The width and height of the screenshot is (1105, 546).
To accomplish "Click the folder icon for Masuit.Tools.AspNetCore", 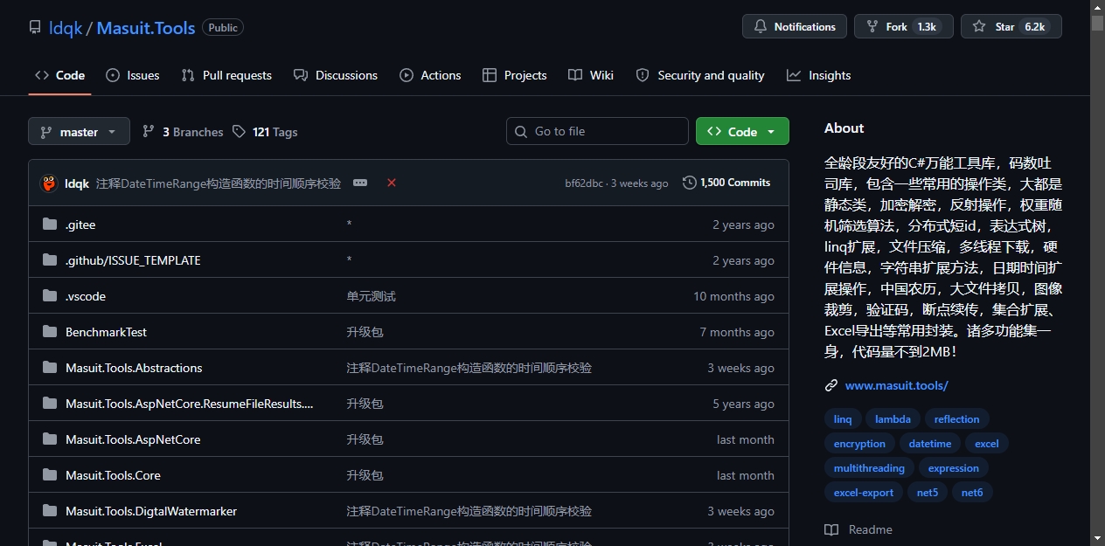I will (50, 439).
